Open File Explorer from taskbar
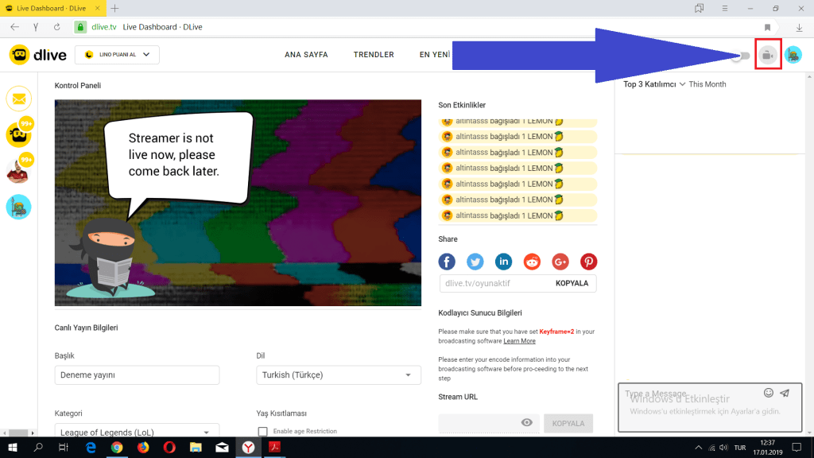 tap(196, 447)
